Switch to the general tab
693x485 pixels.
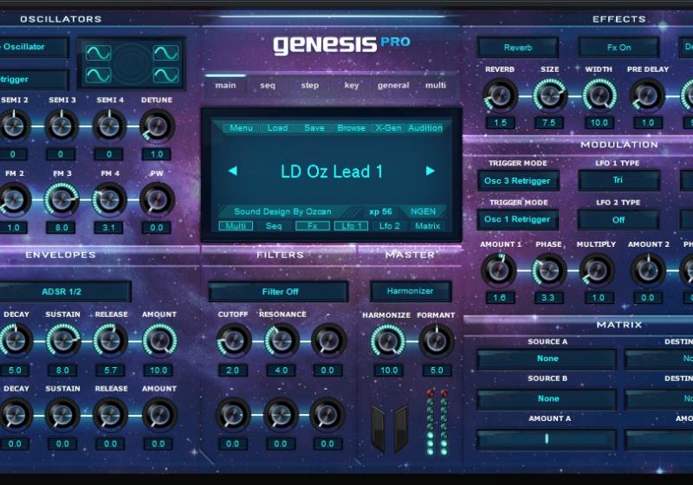(393, 85)
